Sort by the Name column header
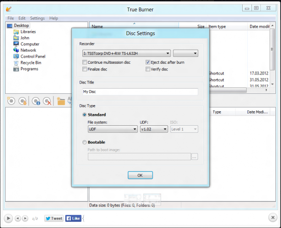 pyautogui.click(x=134, y=26)
